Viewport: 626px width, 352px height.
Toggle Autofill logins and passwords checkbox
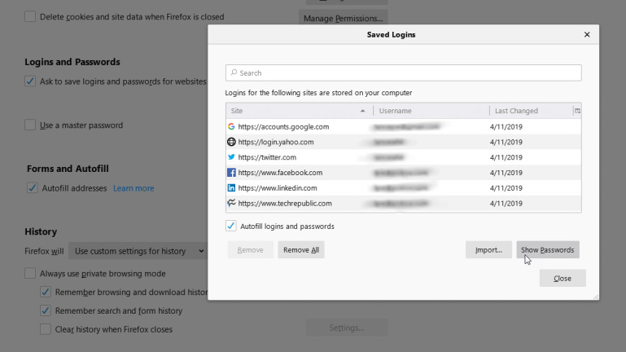coord(230,226)
